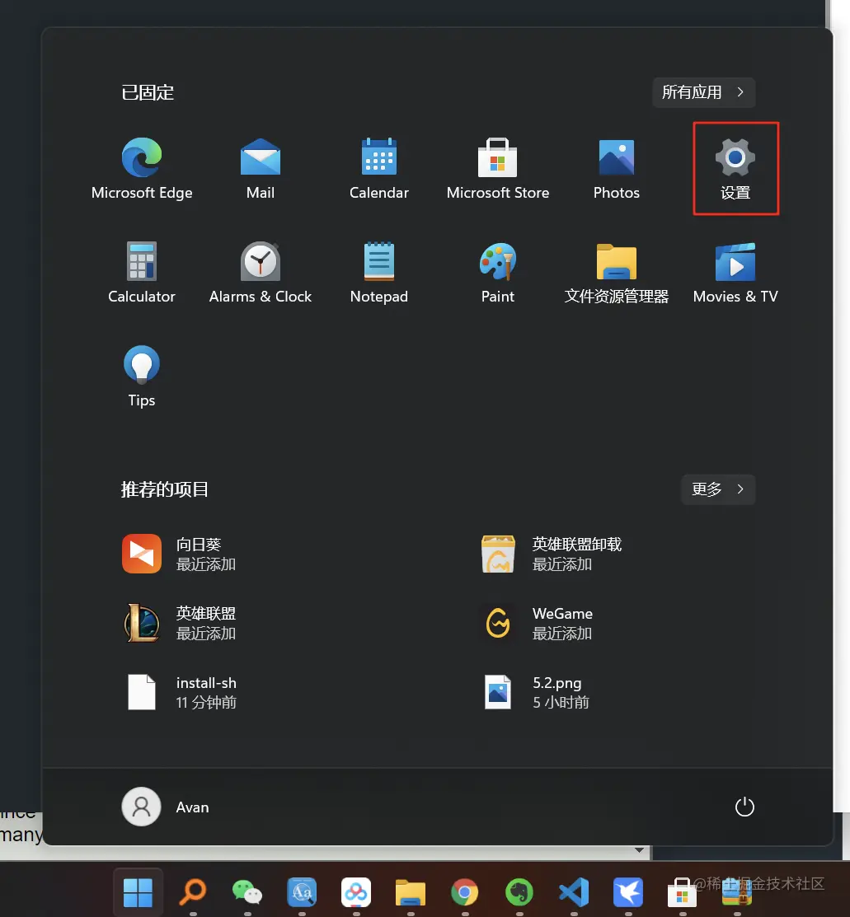
Task: Open Google Chrome from the taskbar
Action: (x=465, y=893)
